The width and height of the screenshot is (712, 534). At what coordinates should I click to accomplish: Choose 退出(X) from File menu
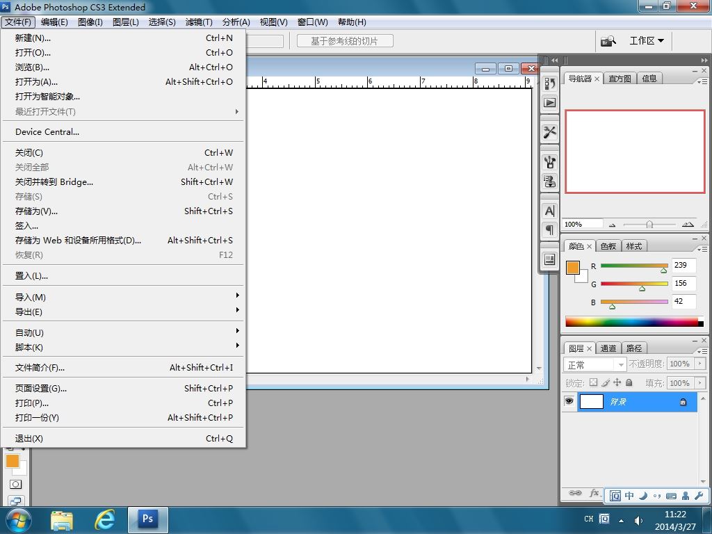click(x=123, y=439)
